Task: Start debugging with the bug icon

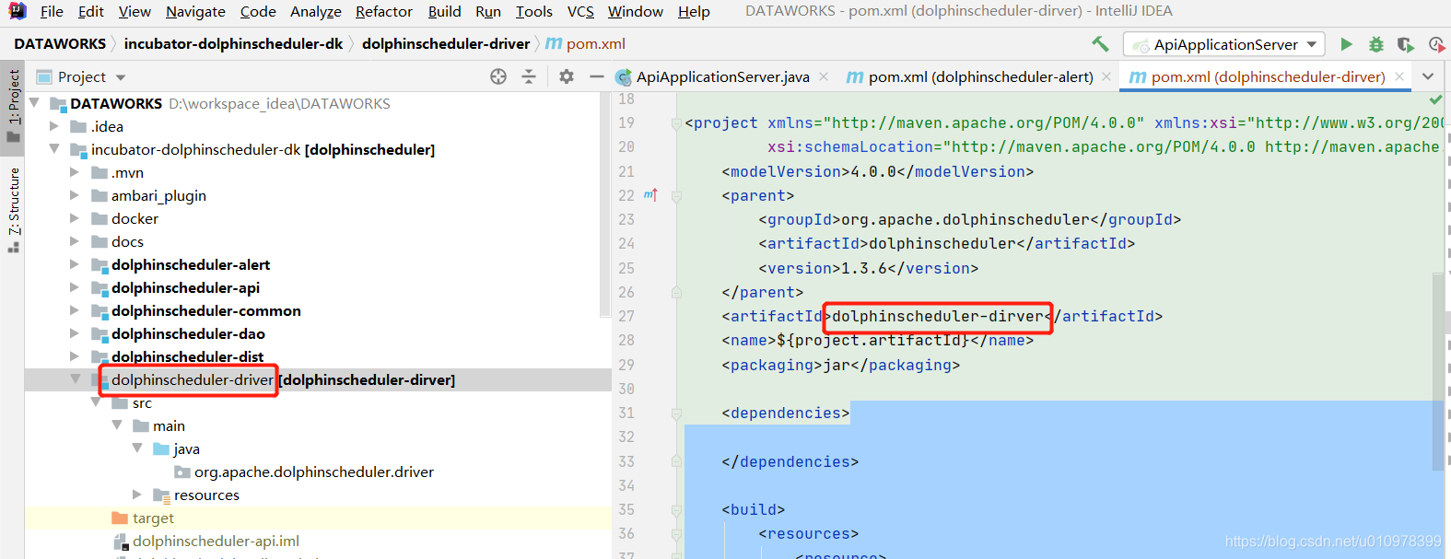Action: tap(1375, 44)
